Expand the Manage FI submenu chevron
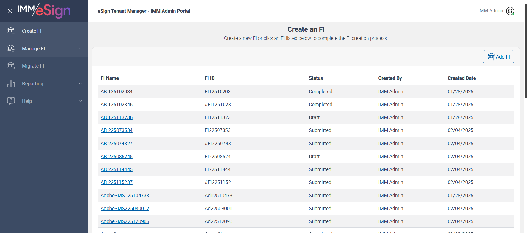 80,48
